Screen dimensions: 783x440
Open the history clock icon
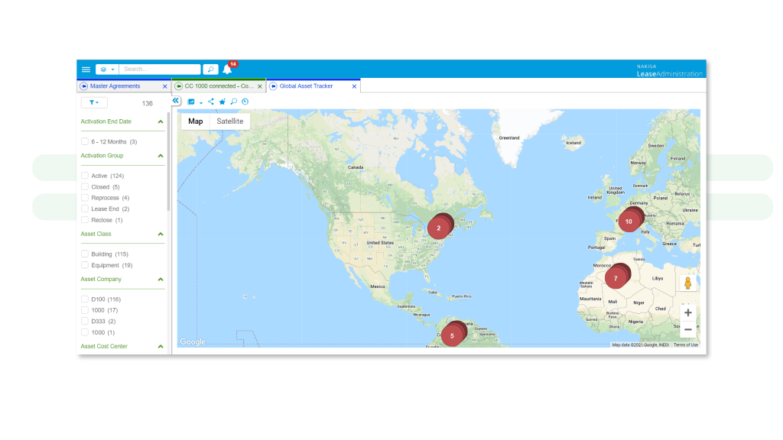[x=245, y=102]
